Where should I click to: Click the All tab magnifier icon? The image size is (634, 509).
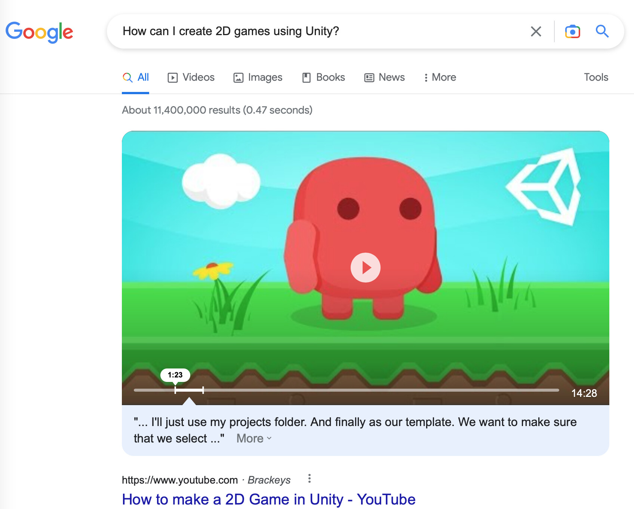pyautogui.click(x=127, y=77)
